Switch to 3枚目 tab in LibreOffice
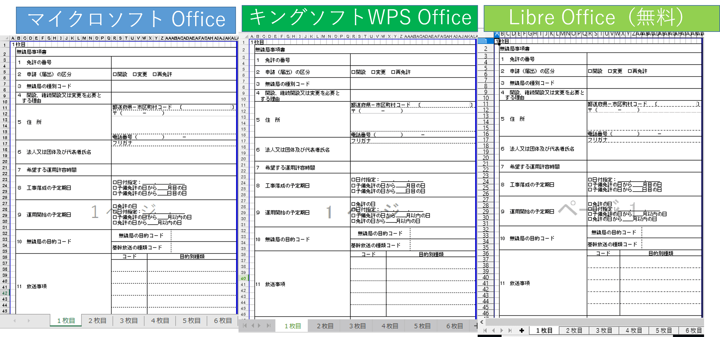 pyautogui.click(x=604, y=331)
